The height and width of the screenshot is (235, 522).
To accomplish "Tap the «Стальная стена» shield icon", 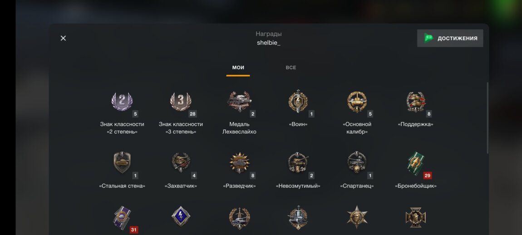I will [x=122, y=162].
